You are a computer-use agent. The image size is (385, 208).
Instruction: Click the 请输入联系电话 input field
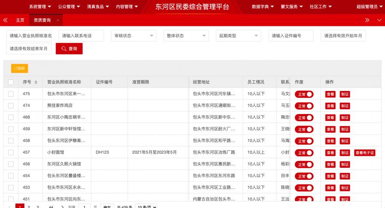click(81, 36)
